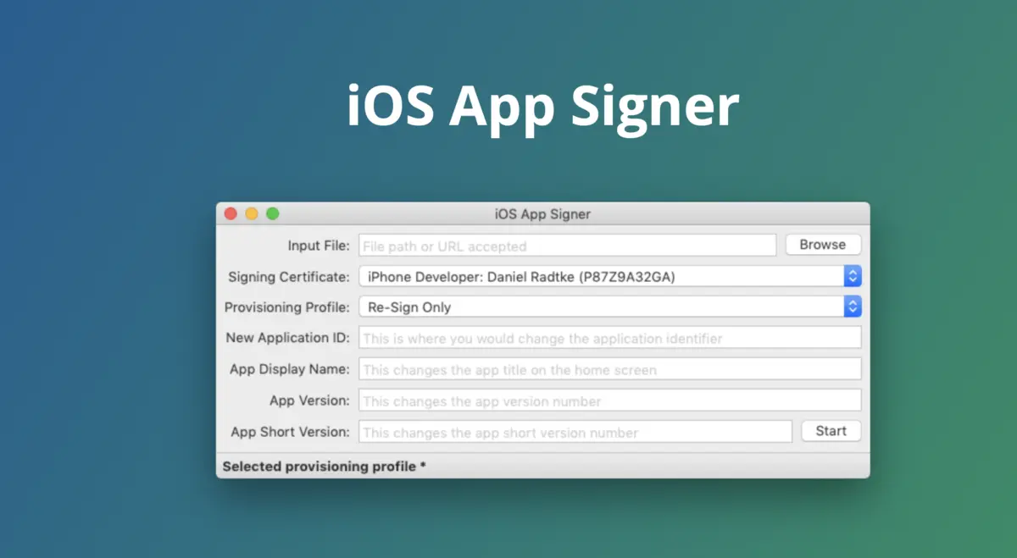The width and height of the screenshot is (1017, 558).
Task: Click the 'New Application ID:' label
Action: click(x=288, y=338)
